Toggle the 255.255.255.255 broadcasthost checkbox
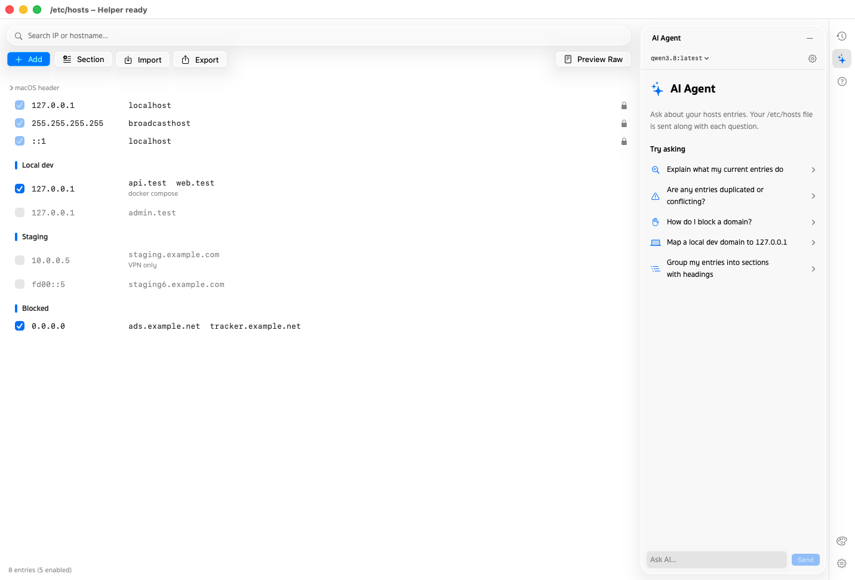This screenshot has height=580, width=855. (x=20, y=123)
